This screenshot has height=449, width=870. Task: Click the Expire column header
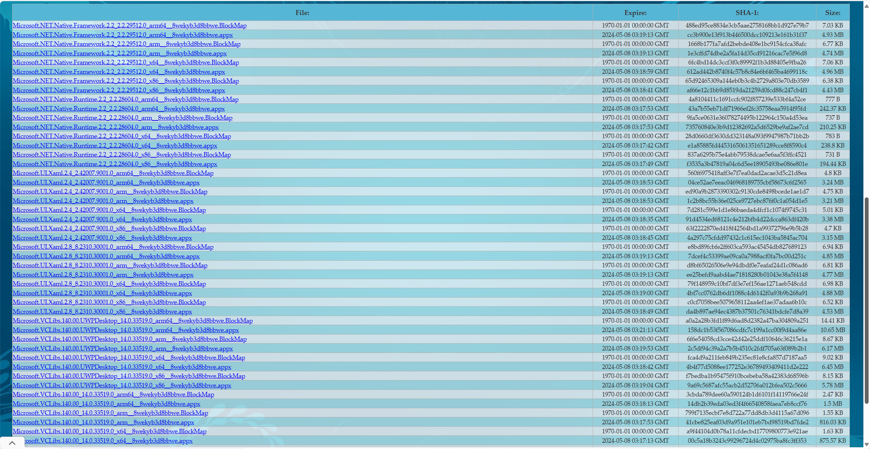635,13
